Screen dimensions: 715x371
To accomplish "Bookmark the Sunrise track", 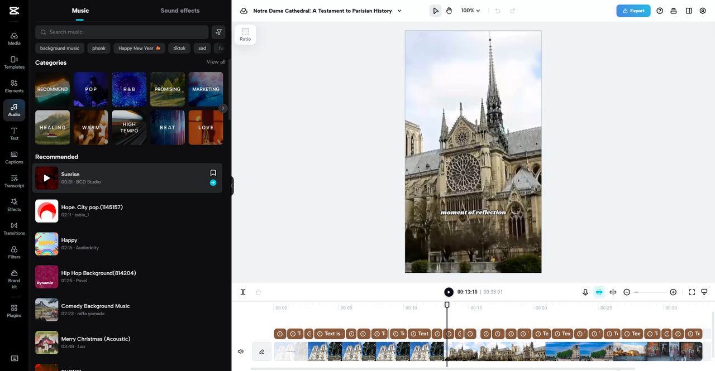I will click(213, 173).
